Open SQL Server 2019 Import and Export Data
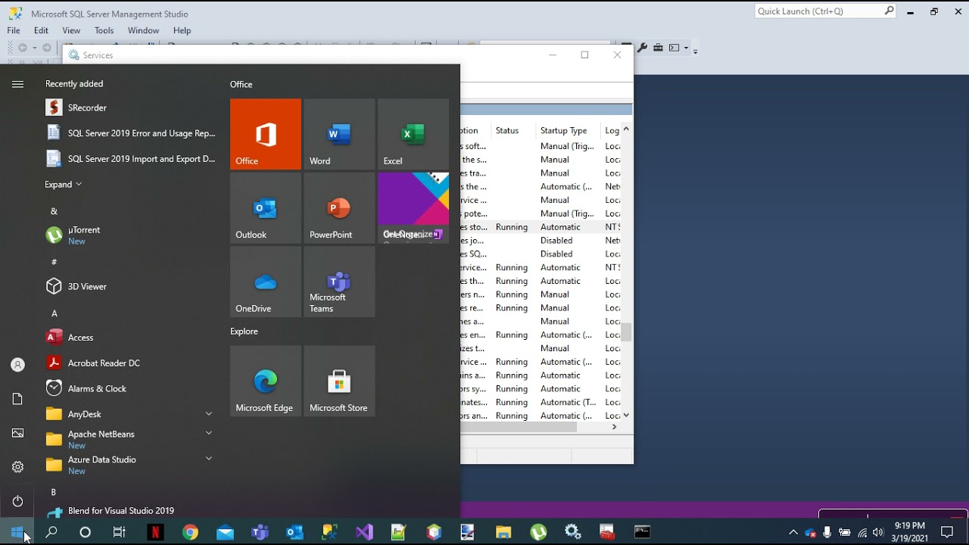This screenshot has height=545, width=969. tap(131, 159)
